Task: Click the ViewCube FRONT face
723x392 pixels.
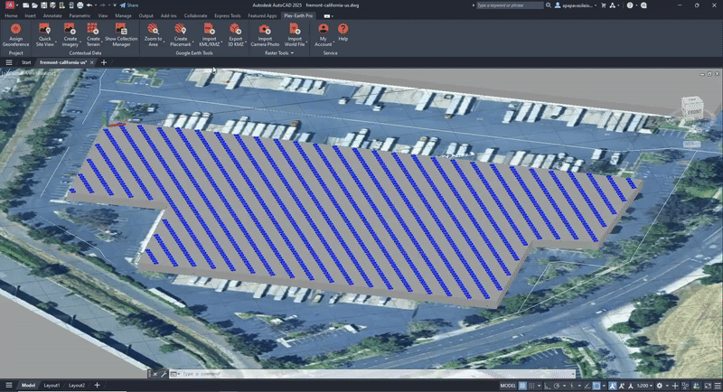Action: [x=694, y=112]
